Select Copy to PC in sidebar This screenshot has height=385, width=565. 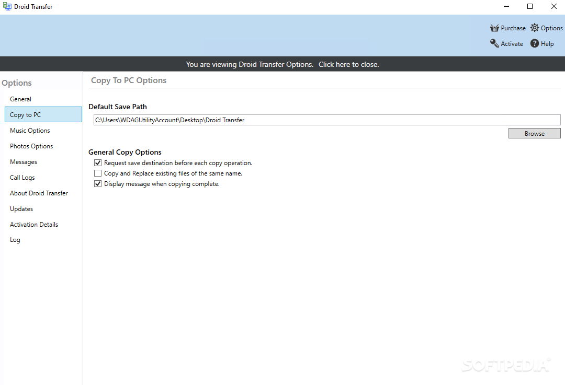(43, 114)
